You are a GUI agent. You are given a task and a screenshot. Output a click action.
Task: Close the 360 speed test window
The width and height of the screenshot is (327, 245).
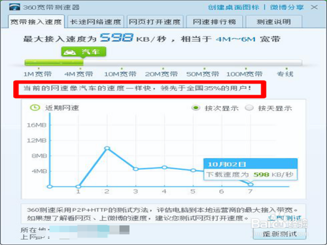pyautogui.click(x=314, y=7)
